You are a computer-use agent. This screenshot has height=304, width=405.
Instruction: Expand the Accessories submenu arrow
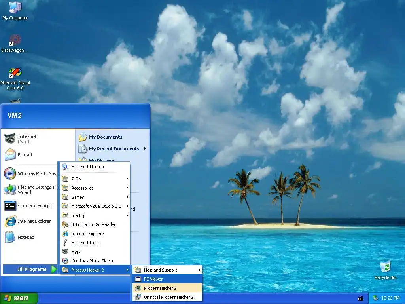(x=127, y=188)
